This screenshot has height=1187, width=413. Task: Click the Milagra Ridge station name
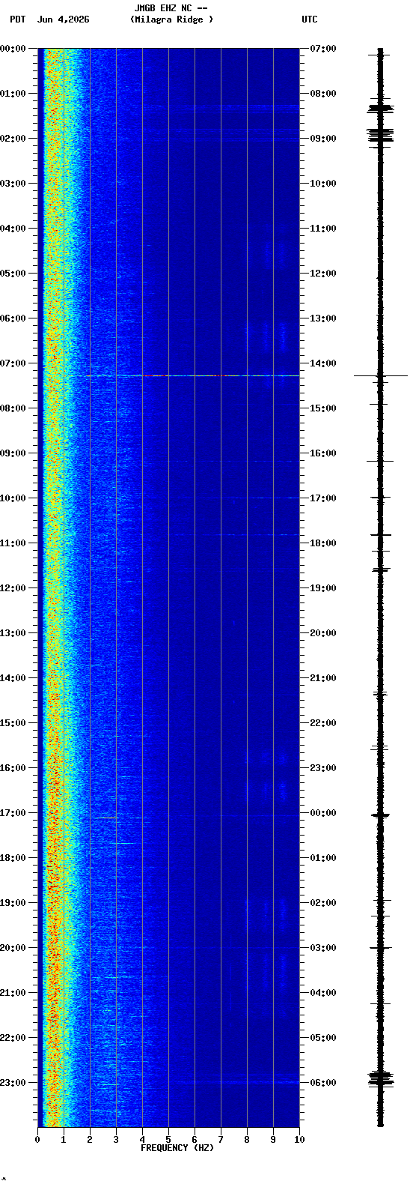click(x=171, y=19)
